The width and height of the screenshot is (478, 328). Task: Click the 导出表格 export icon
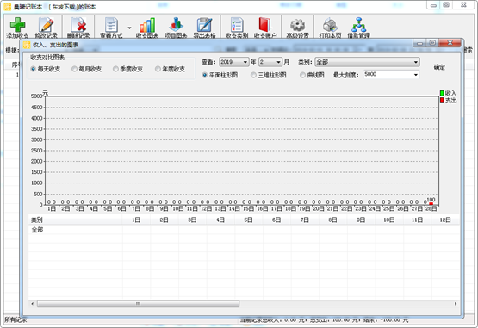tap(205, 25)
